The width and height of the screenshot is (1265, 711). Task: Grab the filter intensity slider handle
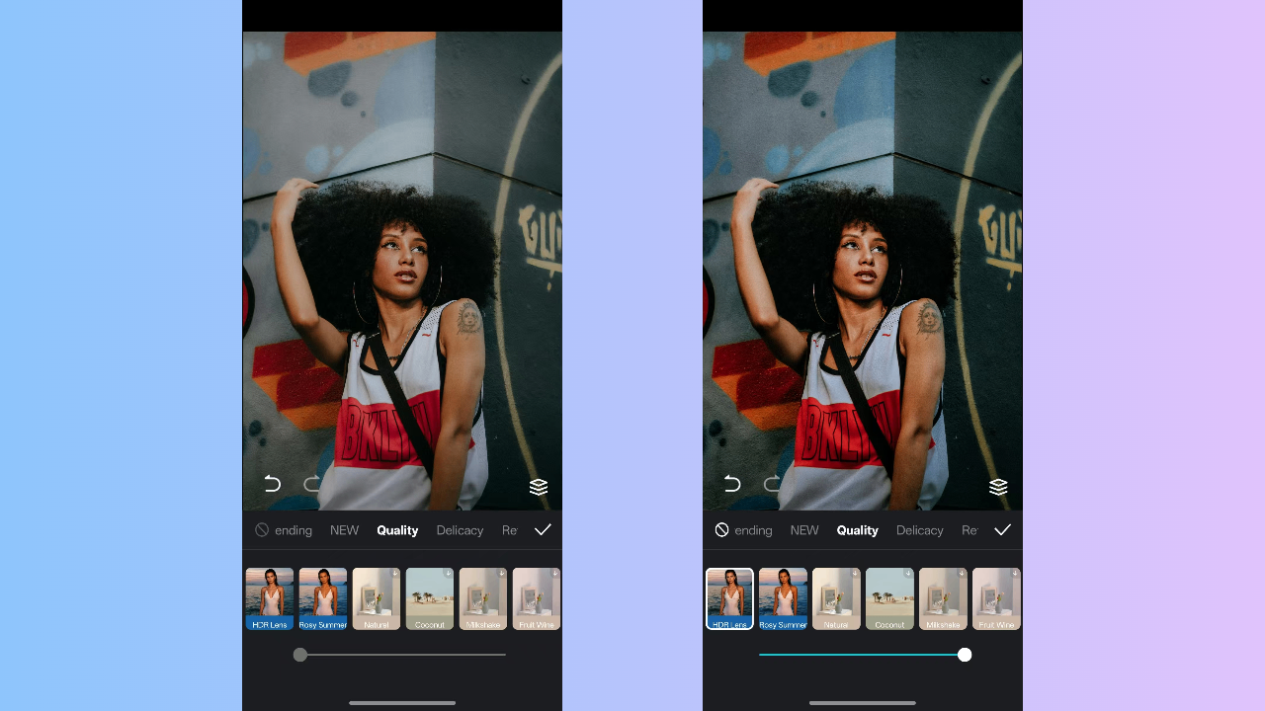coord(300,655)
